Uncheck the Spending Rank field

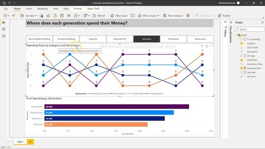[241, 68]
